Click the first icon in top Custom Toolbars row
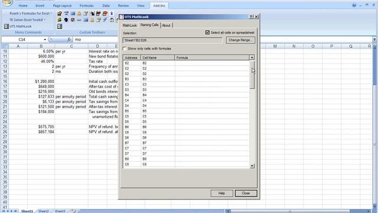 click(x=60, y=14)
